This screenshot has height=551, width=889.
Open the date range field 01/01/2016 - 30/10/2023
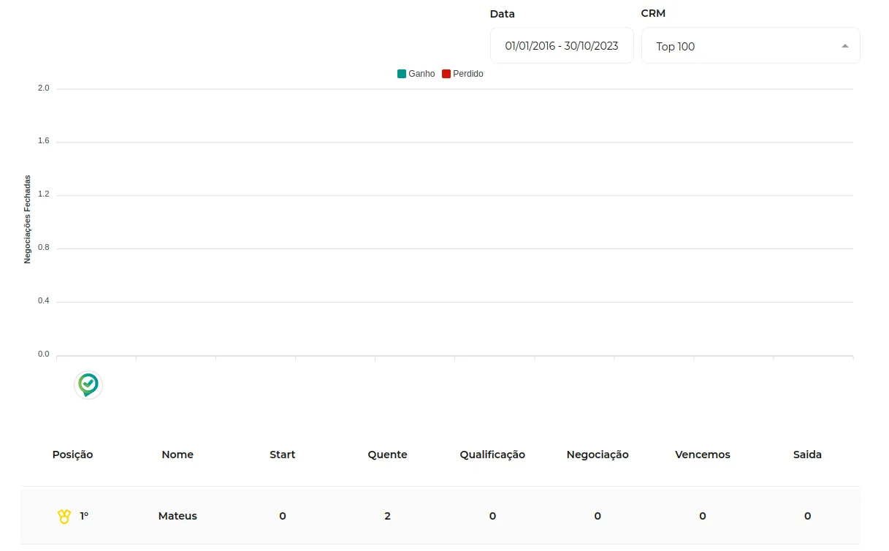pos(562,46)
